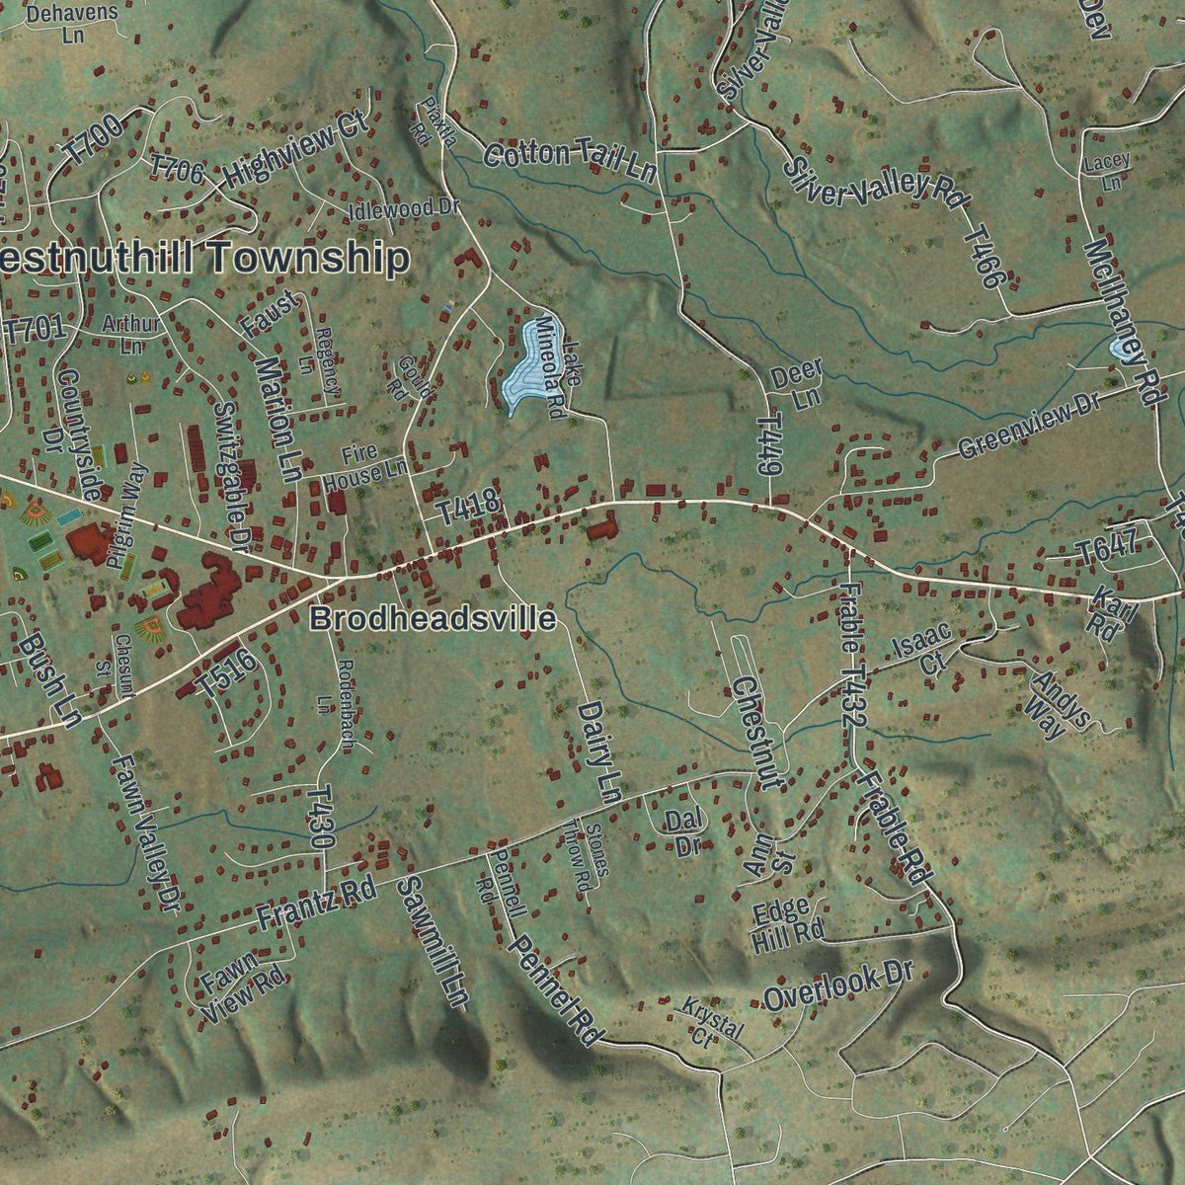Click the Isaac Ct label

(921, 648)
